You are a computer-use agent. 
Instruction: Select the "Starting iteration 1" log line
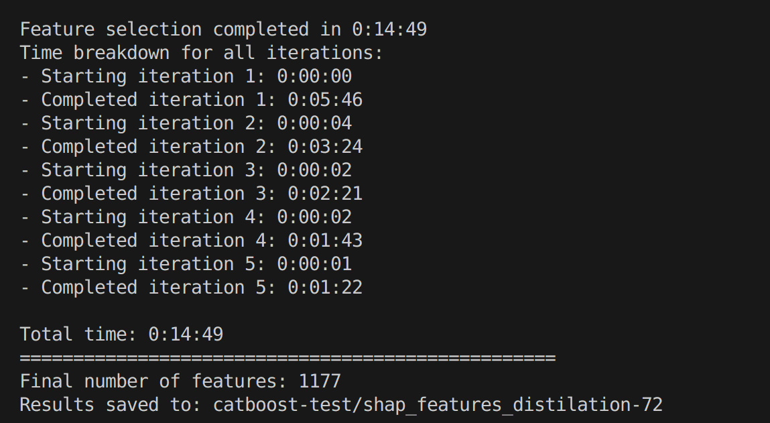point(186,76)
